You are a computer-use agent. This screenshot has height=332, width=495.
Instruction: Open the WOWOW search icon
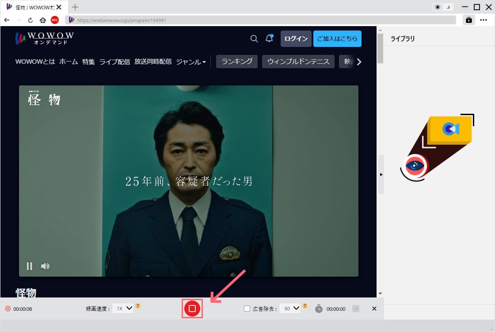click(254, 39)
